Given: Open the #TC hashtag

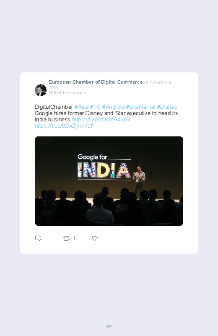Looking at the screenshot, I should pyautogui.click(x=95, y=107).
